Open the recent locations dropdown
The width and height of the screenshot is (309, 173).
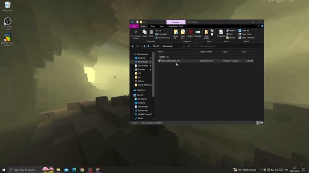[141, 46]
